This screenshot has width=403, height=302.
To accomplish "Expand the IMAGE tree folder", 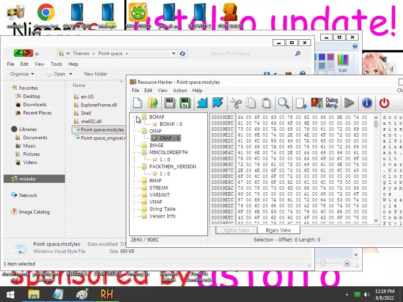I will [x=134, y=145].
